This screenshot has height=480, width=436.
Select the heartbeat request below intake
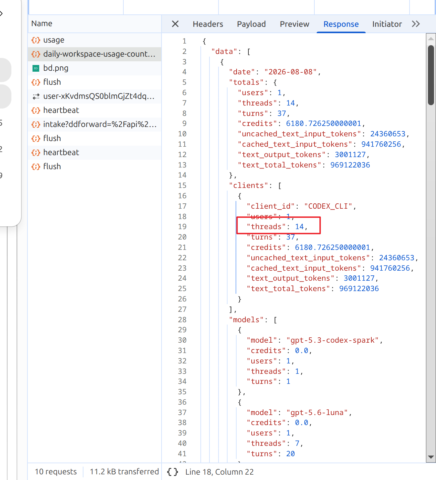[x=95, y=152]
